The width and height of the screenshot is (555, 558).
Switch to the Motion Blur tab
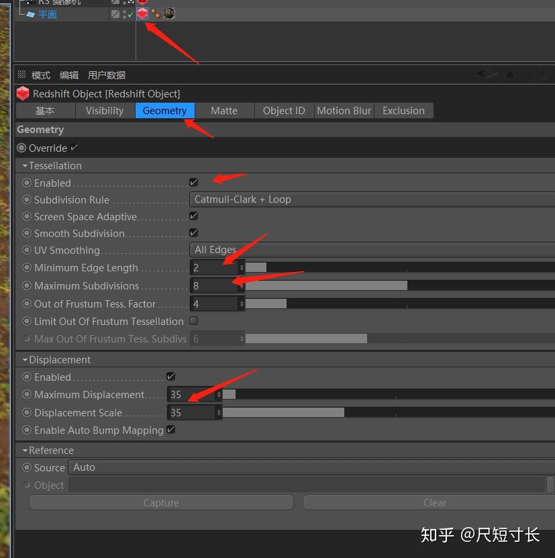tap(344, 110)
